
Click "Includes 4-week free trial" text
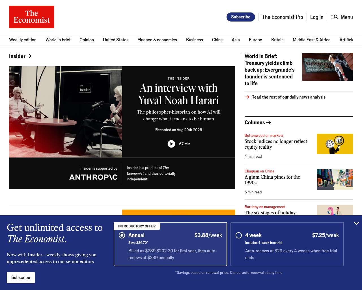(x=264, y=243)
